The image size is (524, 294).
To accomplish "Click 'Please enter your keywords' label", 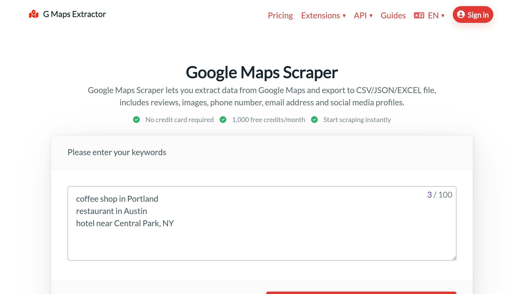I will [x=117, y=152].
